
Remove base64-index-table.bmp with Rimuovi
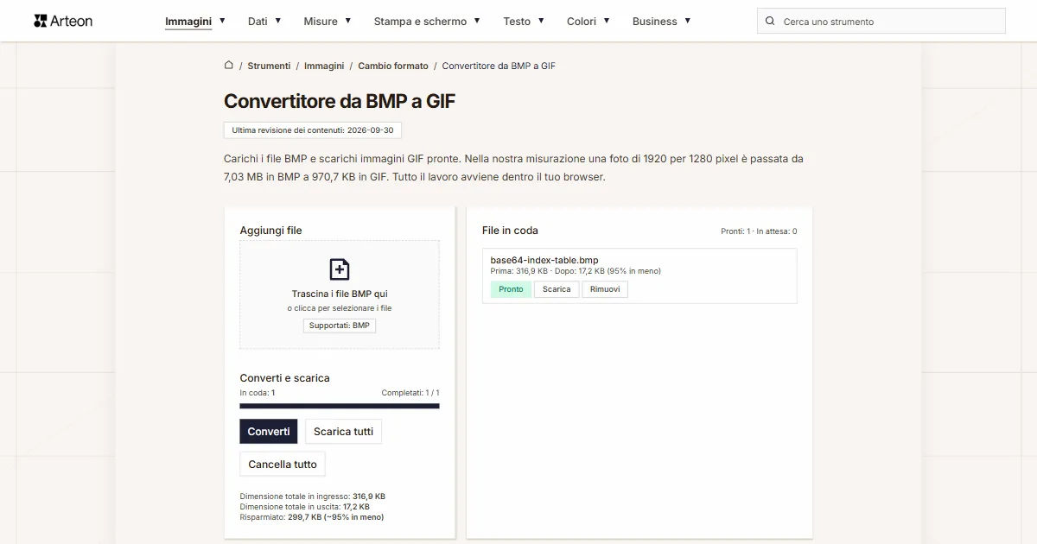pos(605,289)
